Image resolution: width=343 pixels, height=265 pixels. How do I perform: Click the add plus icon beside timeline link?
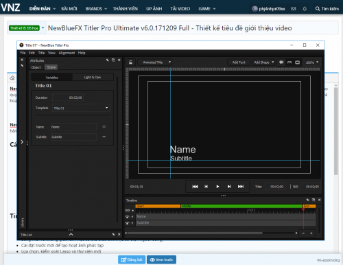[x=132, y=210]
